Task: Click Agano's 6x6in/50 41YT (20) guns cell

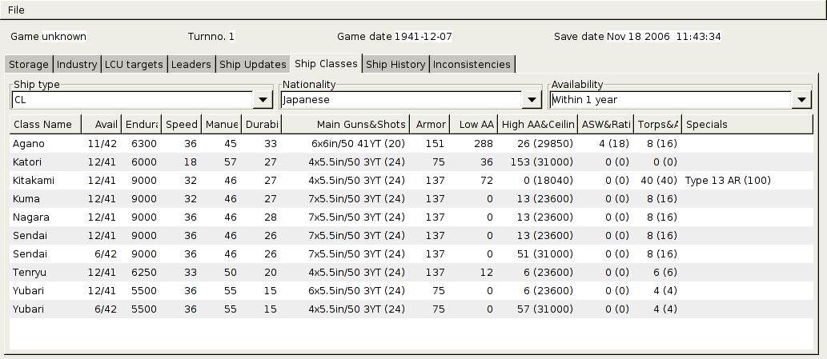Action: [346, 144]
